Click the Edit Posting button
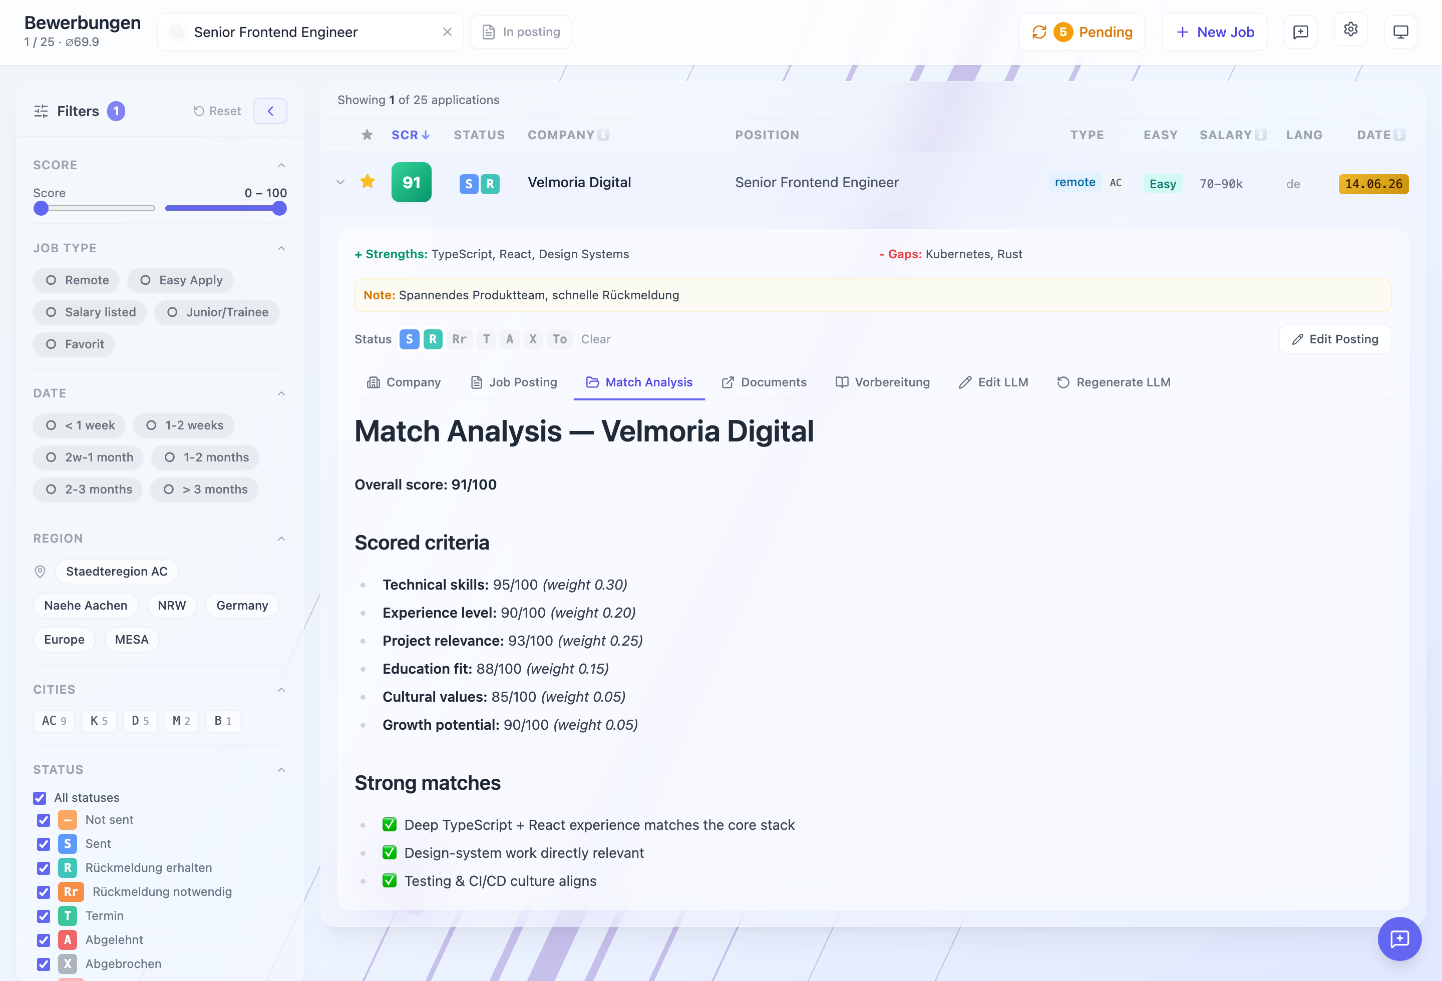Screen dimensions: 1442x981 pyautogui.click(x=1335, y=339)
